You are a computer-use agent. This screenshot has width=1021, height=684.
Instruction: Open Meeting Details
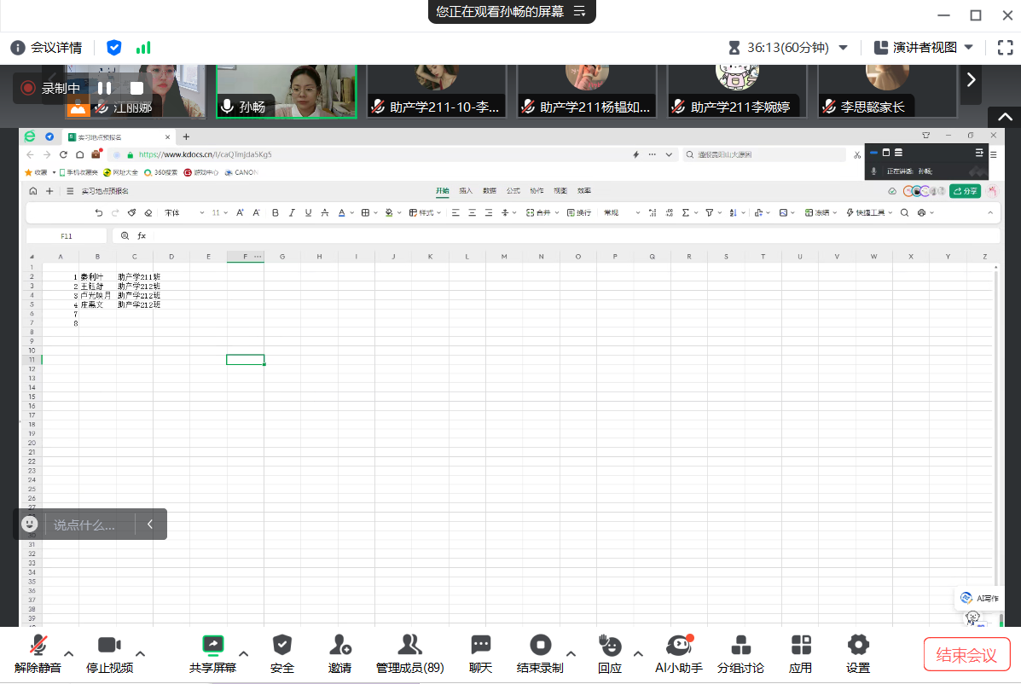[x=47, y=48]
